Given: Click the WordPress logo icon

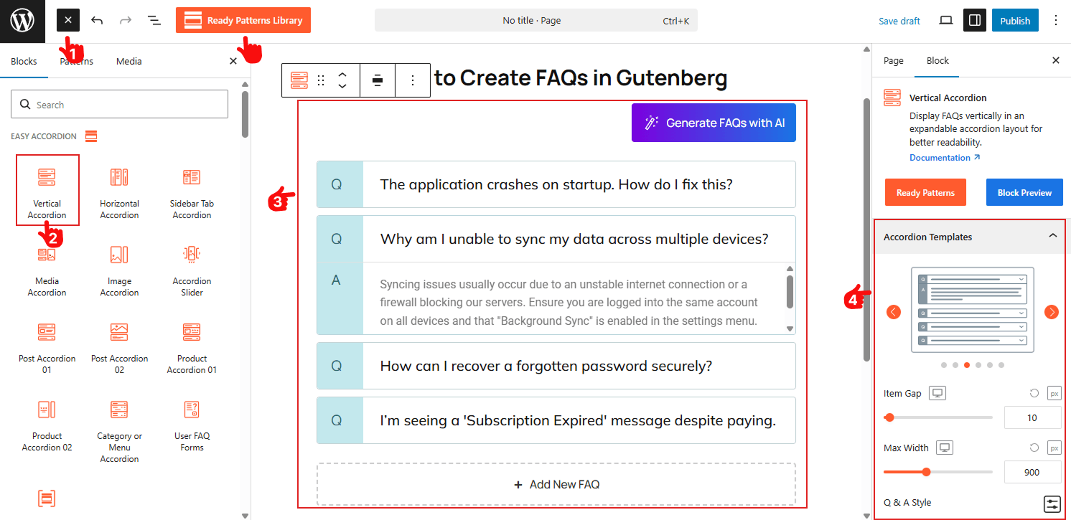Looking at the screenshot, I should pyautogui.click(x=22, y=21).
